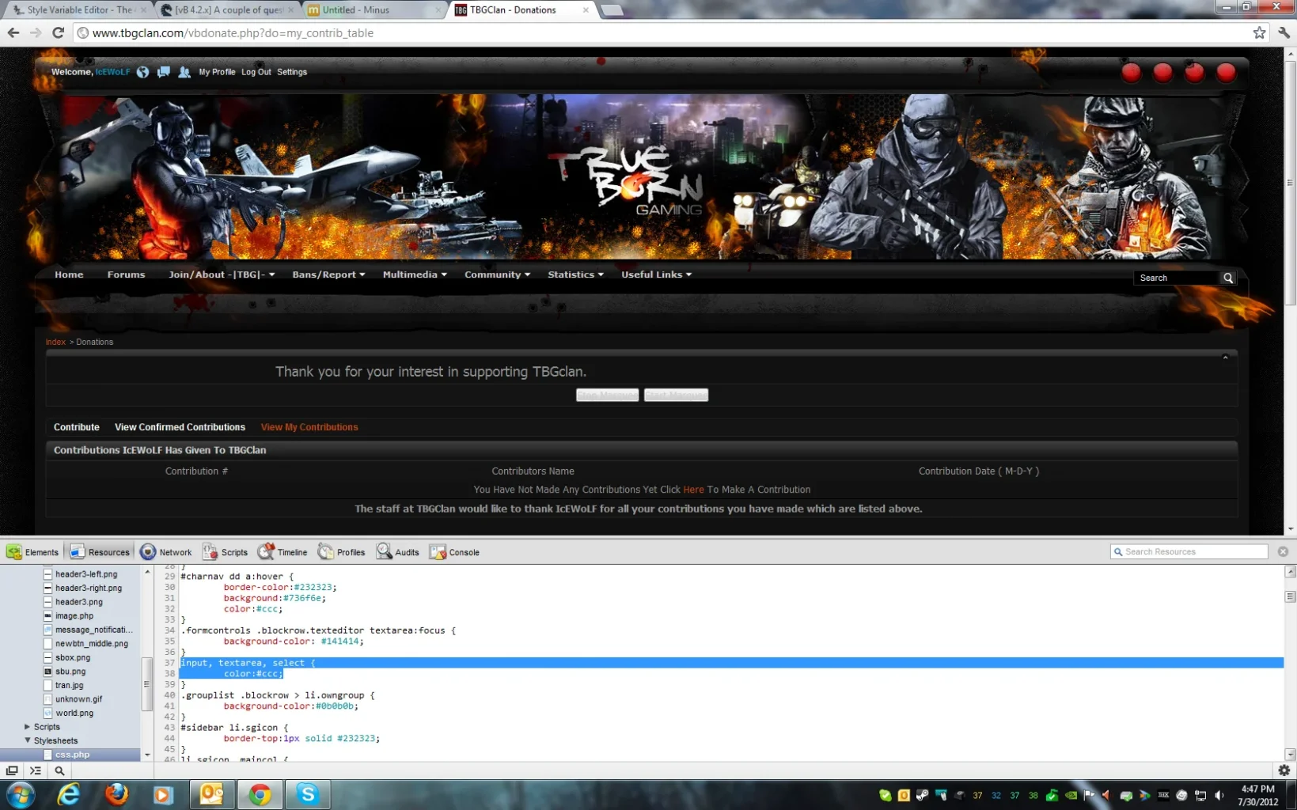Click the Resources panel tab

tap(100, 552)
